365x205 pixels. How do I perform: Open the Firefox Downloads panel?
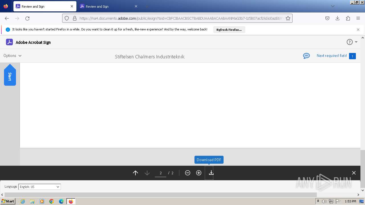click(338, 18)
